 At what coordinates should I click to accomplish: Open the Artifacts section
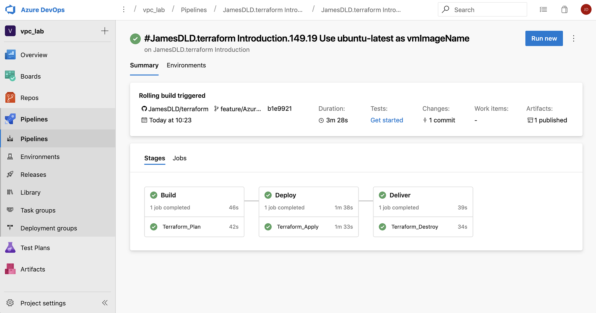pyautogui.click(x=33, y=269)
